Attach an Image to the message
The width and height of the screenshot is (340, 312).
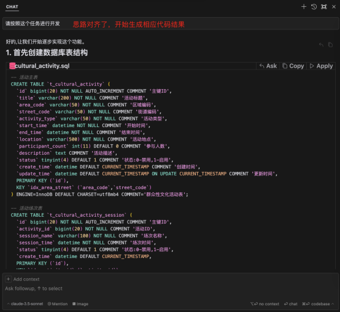click(80, 304)
